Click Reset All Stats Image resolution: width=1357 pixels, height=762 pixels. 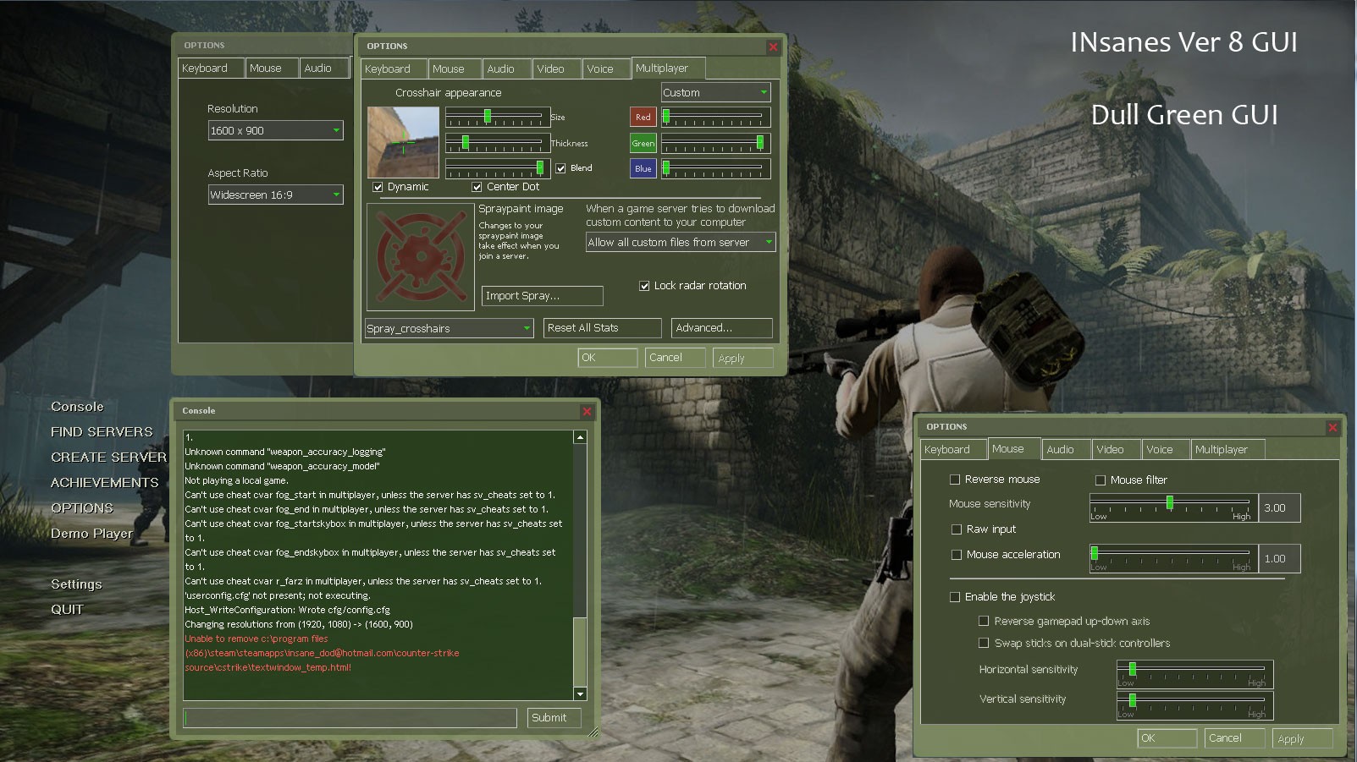[602, 327]
